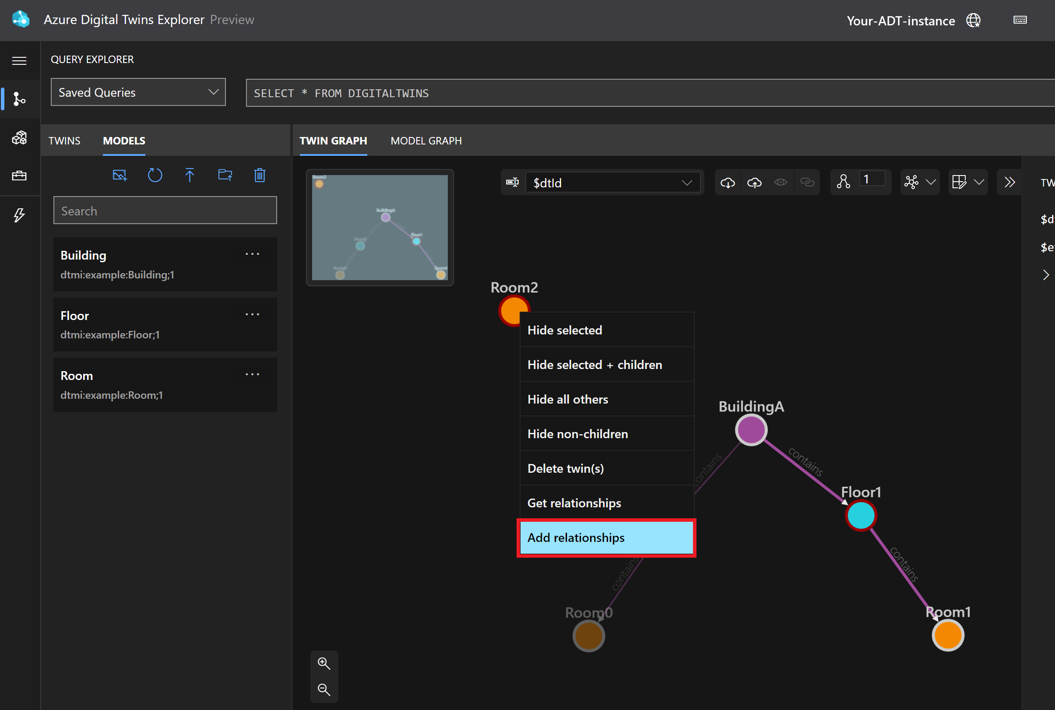Export the twin graph via cloud download icon
This screenshot has width=1055, height=710.
[x=727, y=182]
